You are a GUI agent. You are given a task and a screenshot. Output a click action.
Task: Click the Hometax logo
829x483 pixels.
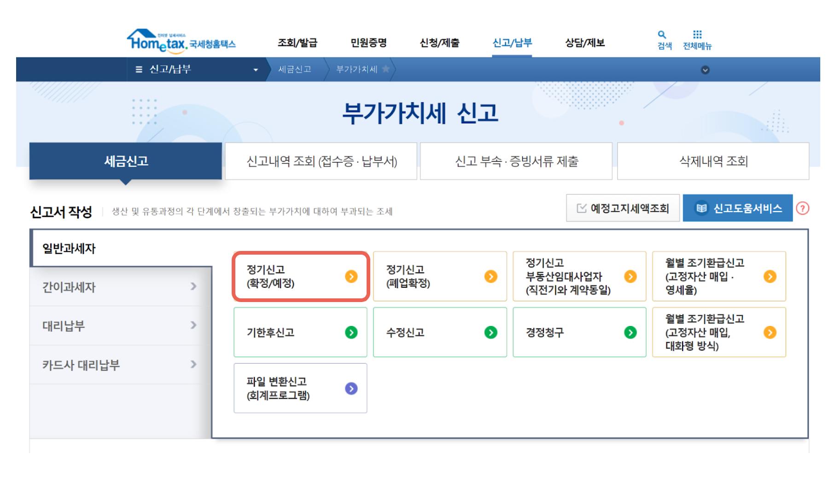[181, 41]
